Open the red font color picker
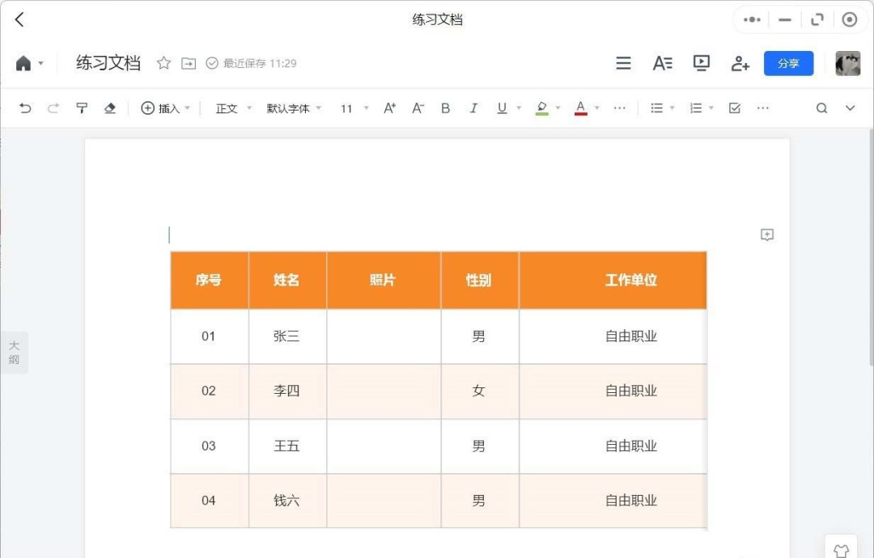Screen dimensions: 874x558 (580, 108)
